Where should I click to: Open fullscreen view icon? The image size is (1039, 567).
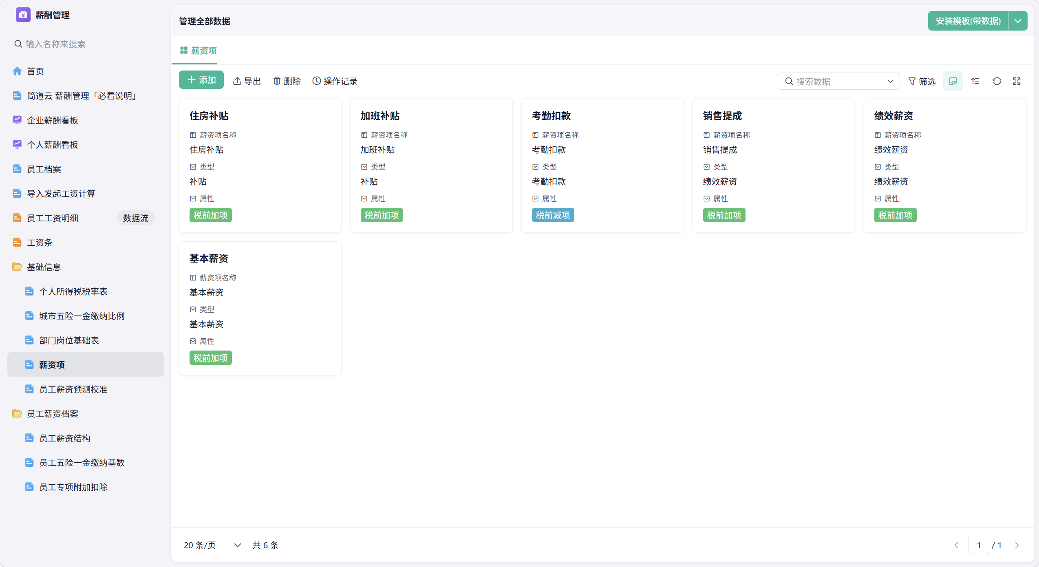click(1017, 81)
